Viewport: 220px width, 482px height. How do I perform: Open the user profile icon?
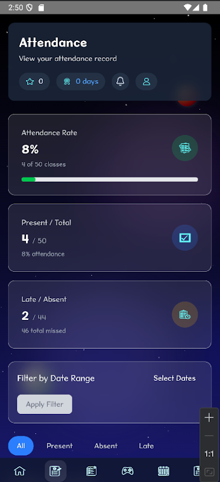pyautogui.click(x=146, y=81)
